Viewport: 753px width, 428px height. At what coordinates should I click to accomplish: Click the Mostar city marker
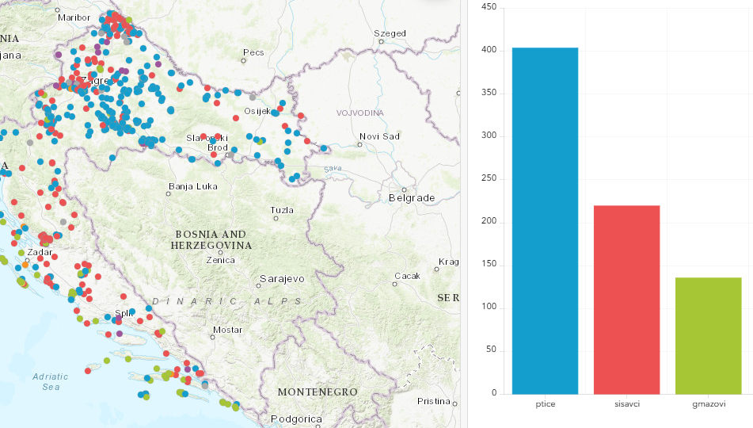212,336
